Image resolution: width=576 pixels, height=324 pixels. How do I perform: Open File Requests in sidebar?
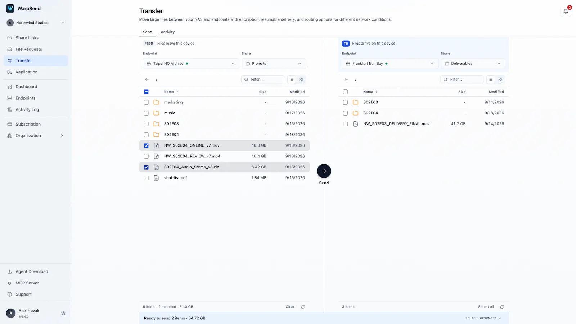tap(36, 49)
